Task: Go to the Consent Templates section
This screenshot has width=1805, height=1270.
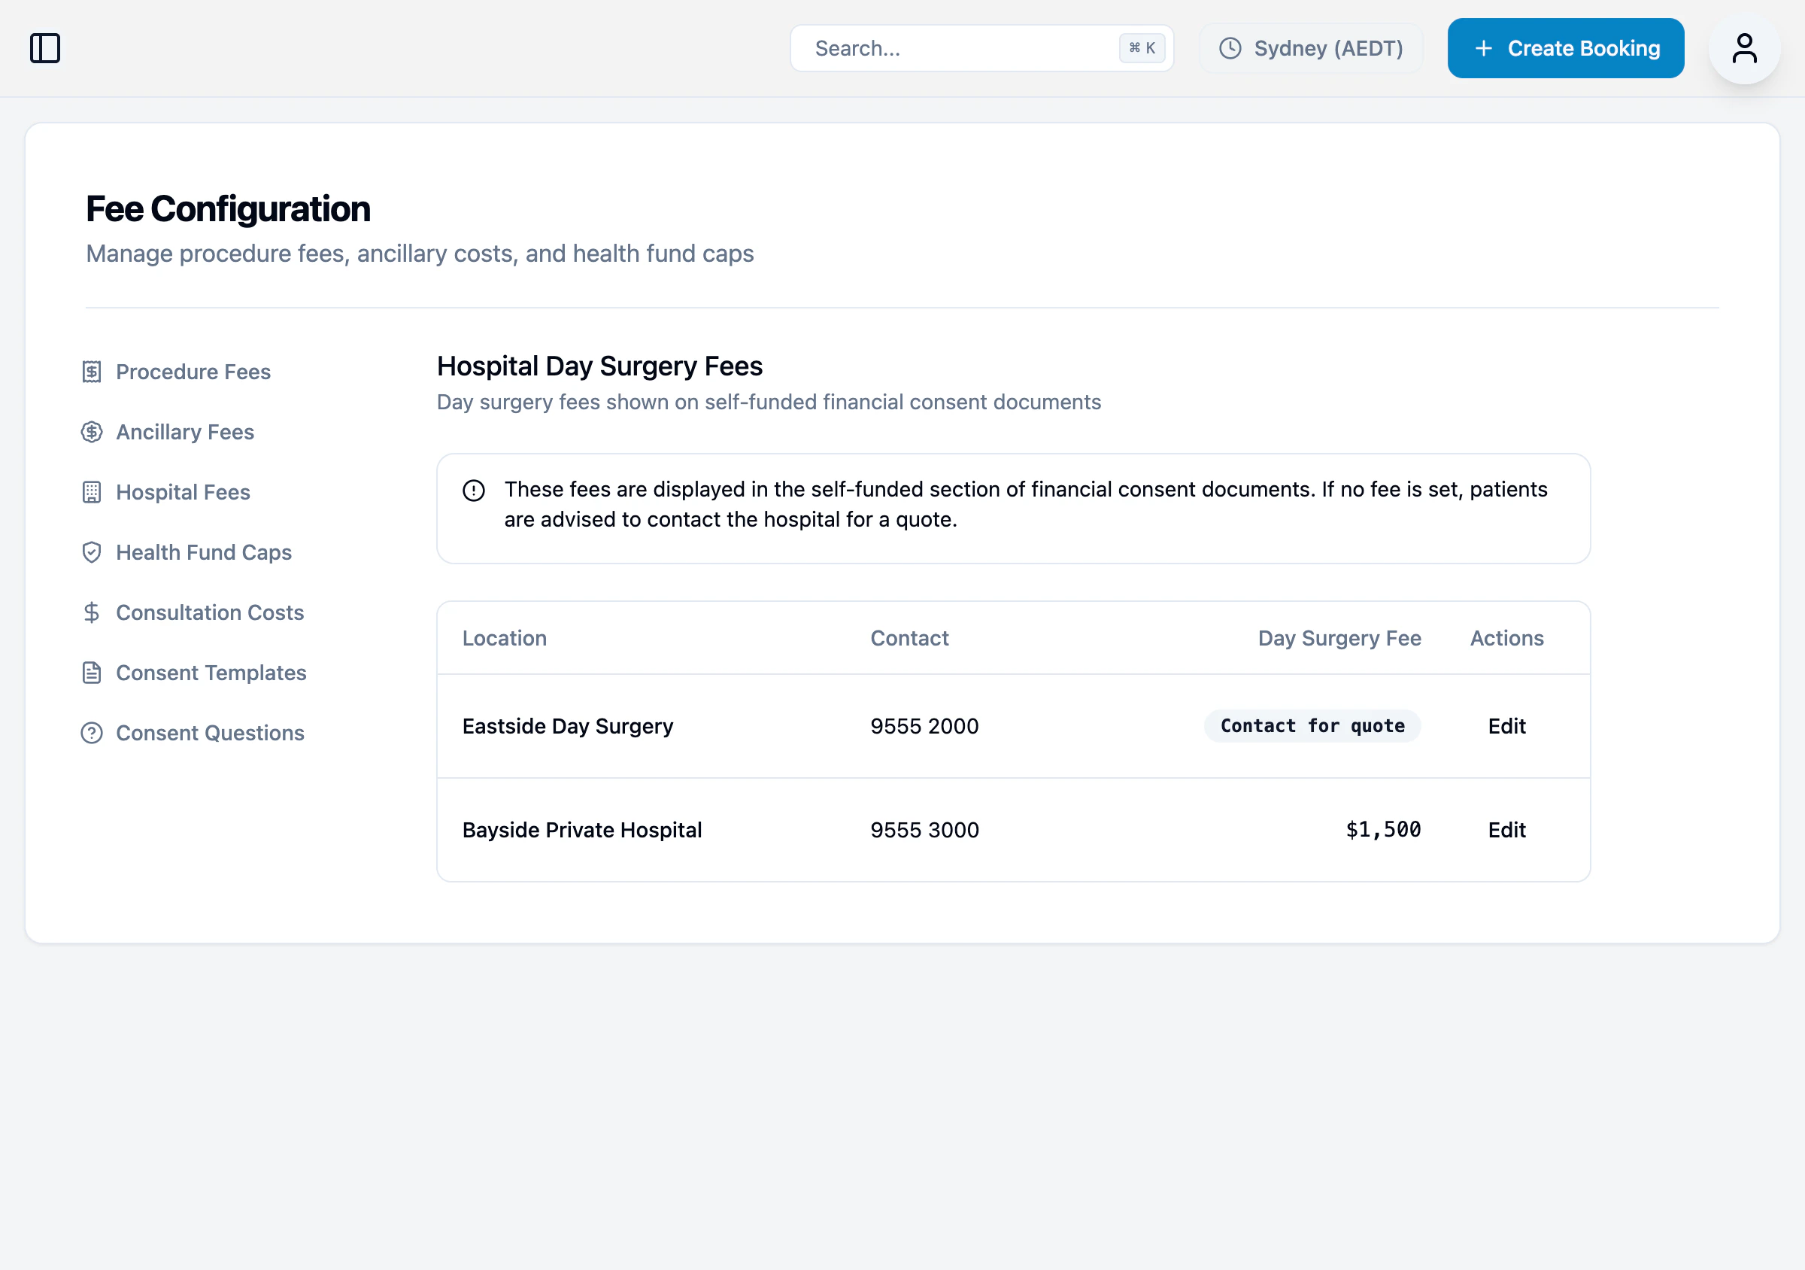Action: coord(211,673)
